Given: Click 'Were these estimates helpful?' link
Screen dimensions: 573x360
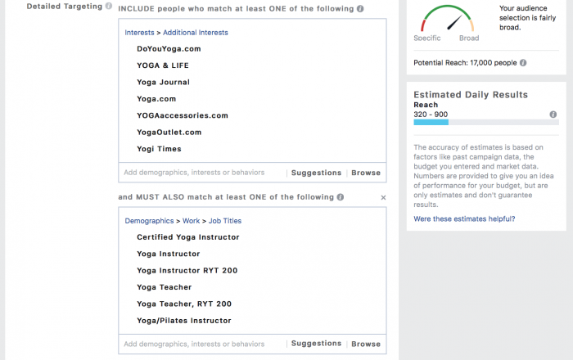Looking at the screenshot, I should point(464,219).
